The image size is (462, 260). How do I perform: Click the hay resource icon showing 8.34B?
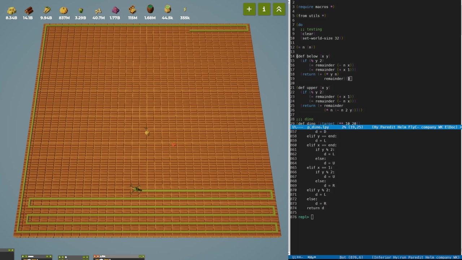pyautogui.click(x=12, y=10)
